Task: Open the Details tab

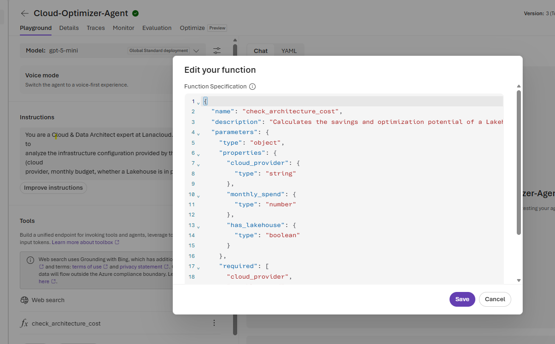Action: 69,28
